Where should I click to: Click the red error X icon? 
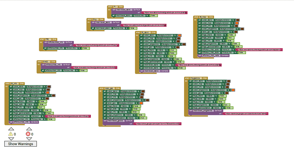[28, 134]
